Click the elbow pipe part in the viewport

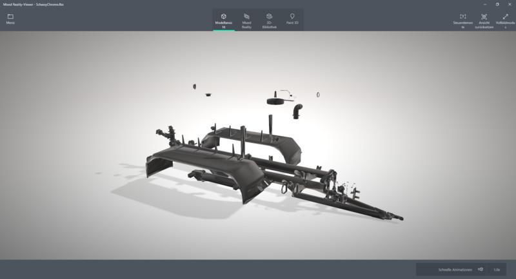click(297, 111)
